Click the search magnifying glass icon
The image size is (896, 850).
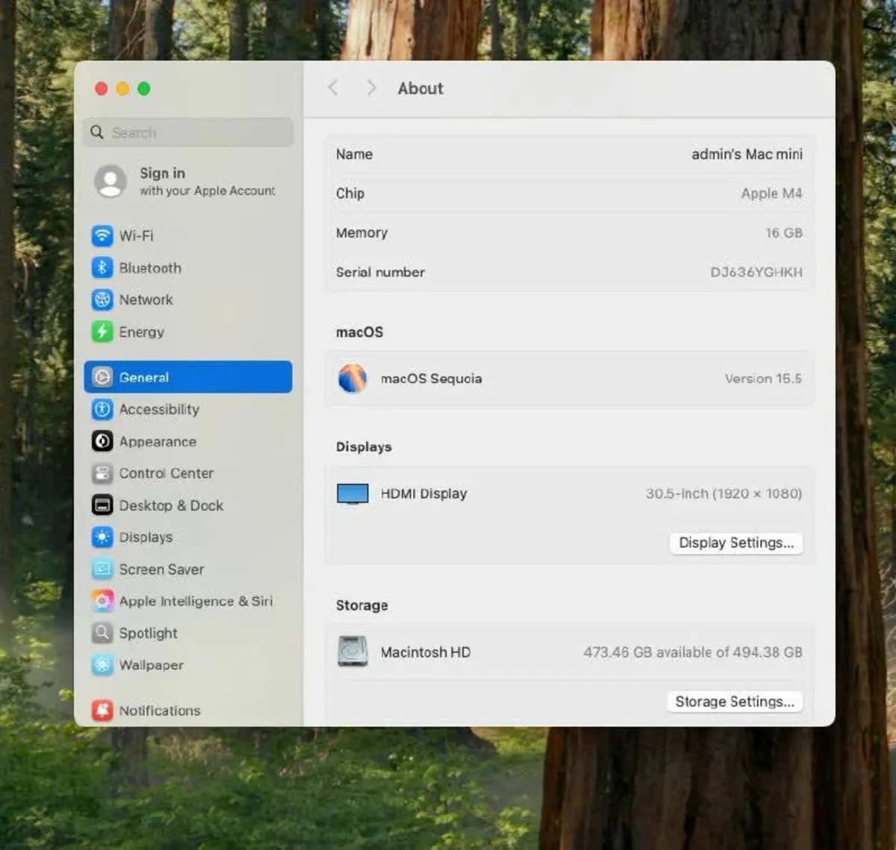pos(97,132)
